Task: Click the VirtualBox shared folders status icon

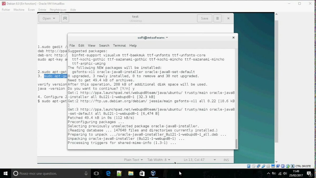Action: click(268, 166)
